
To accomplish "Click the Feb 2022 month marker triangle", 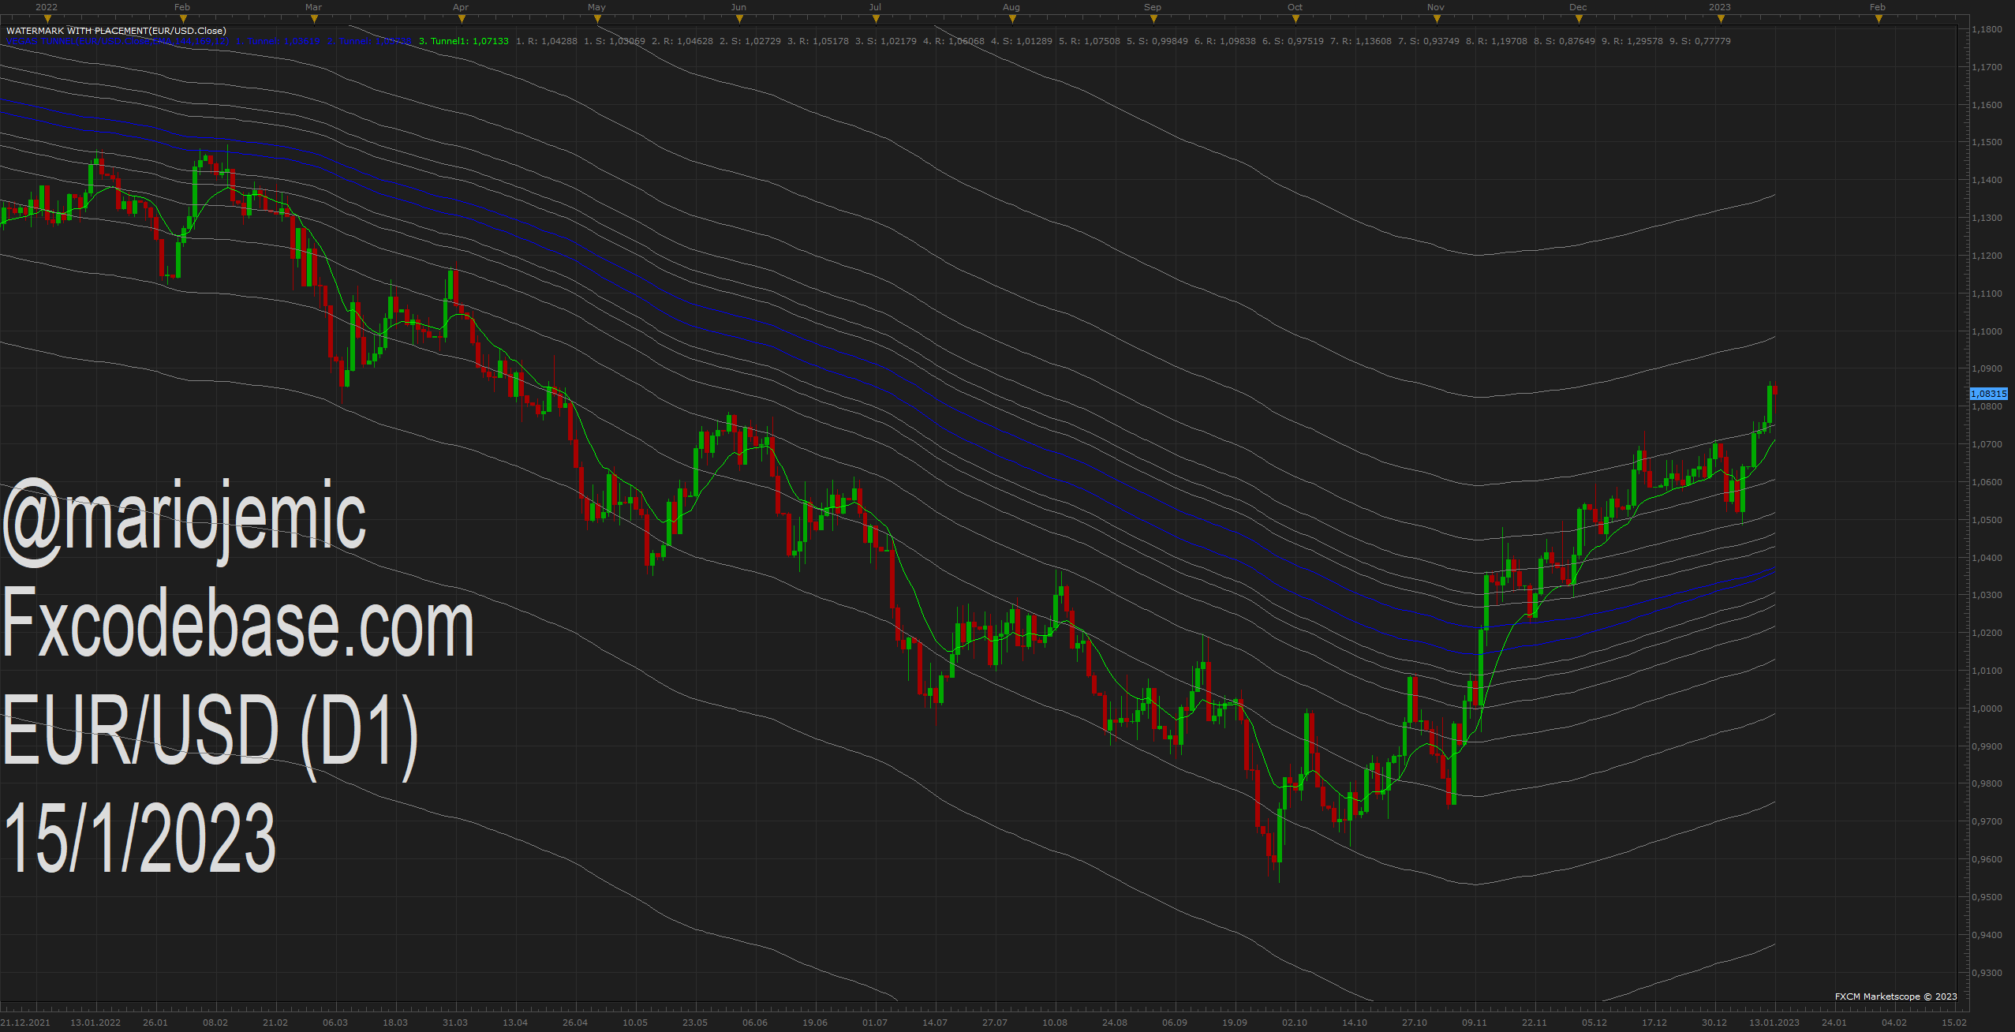I will [183, 19].
